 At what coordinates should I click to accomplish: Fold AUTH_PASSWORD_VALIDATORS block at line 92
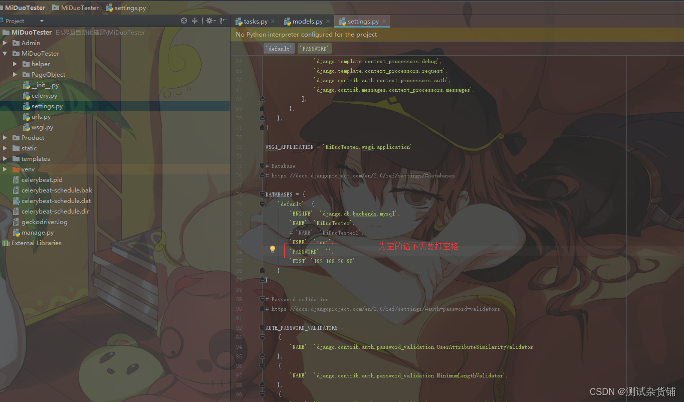tap(262, 328)
